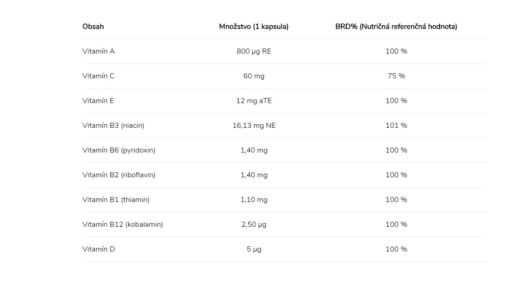Viewport: 529px width, 290px height.
Task: Click the 2,50 µg amount
Action: [254, 224]
